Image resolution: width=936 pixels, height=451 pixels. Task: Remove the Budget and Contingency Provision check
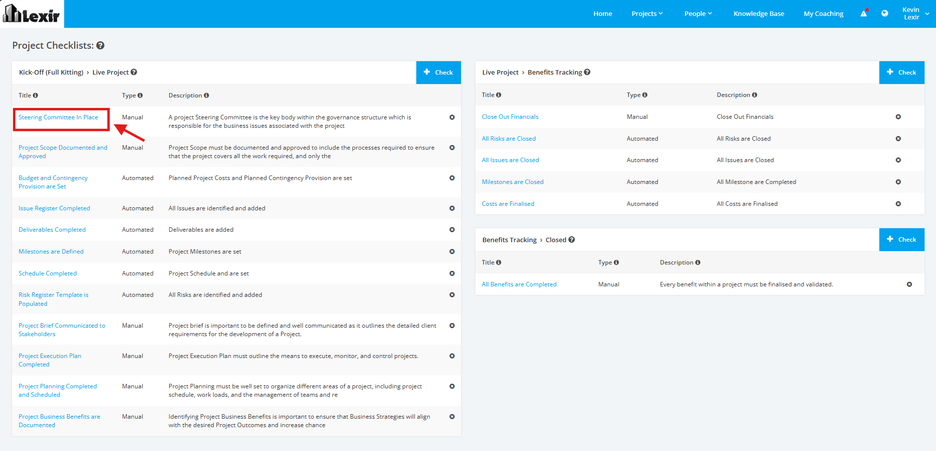452,178
